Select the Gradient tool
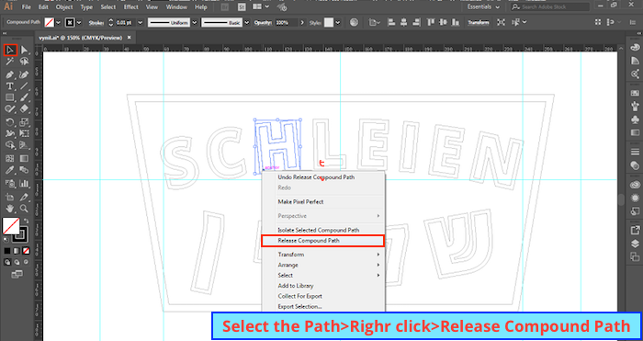This screenshot has width=643, height=341. (x=24, y=158)
